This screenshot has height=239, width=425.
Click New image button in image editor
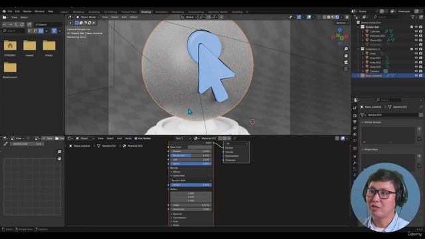pos(48,139)
